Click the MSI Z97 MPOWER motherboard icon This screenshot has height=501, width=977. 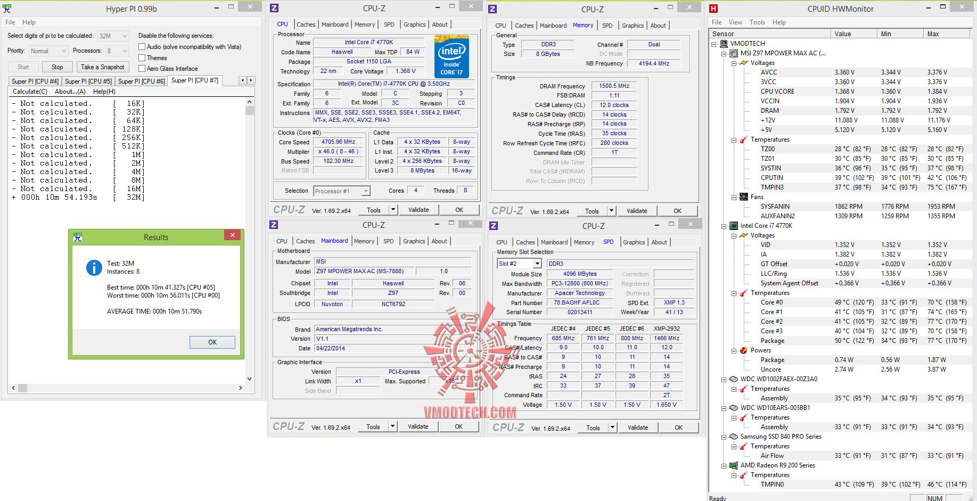coord(734,53)
